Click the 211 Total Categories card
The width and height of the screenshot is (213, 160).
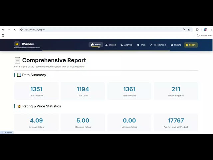click(x=176, y=91)
